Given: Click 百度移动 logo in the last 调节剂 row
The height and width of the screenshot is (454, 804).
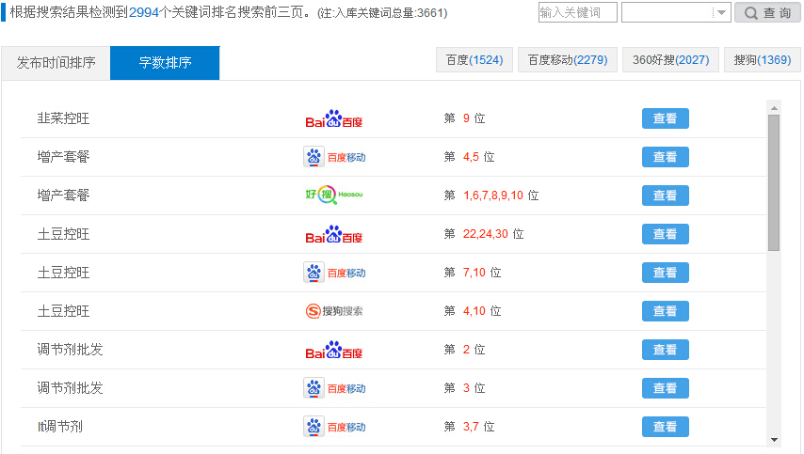Looking at the screenshot, I should 334,427.
